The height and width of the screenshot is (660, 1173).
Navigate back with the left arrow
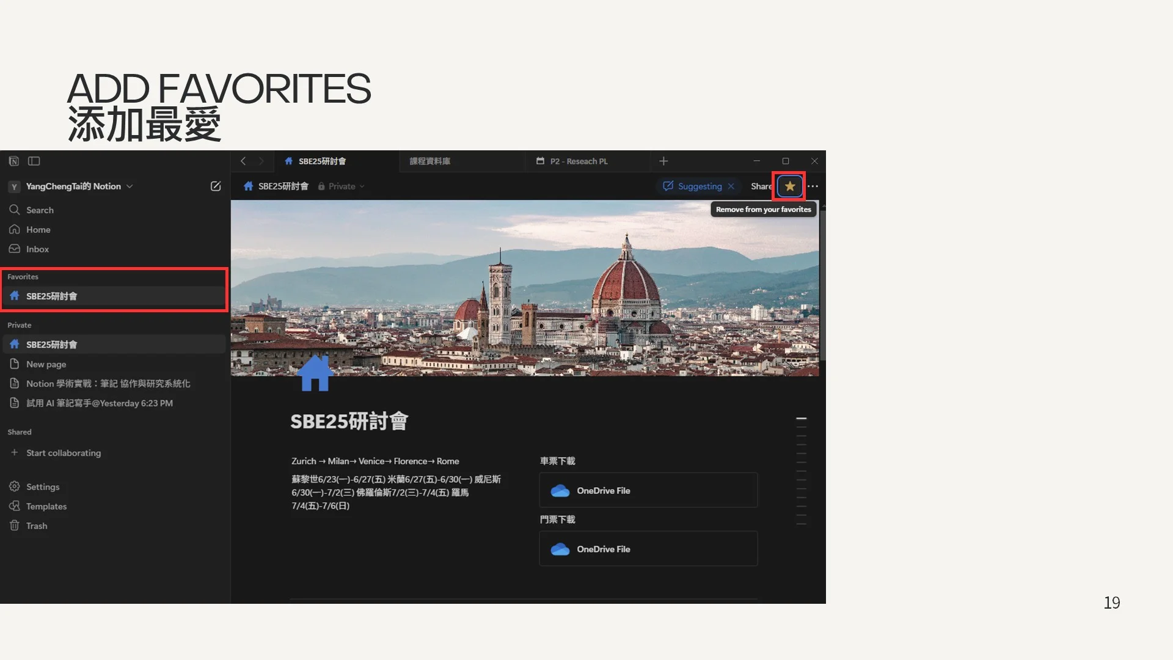pyautogui.click(x=243, y=161)
